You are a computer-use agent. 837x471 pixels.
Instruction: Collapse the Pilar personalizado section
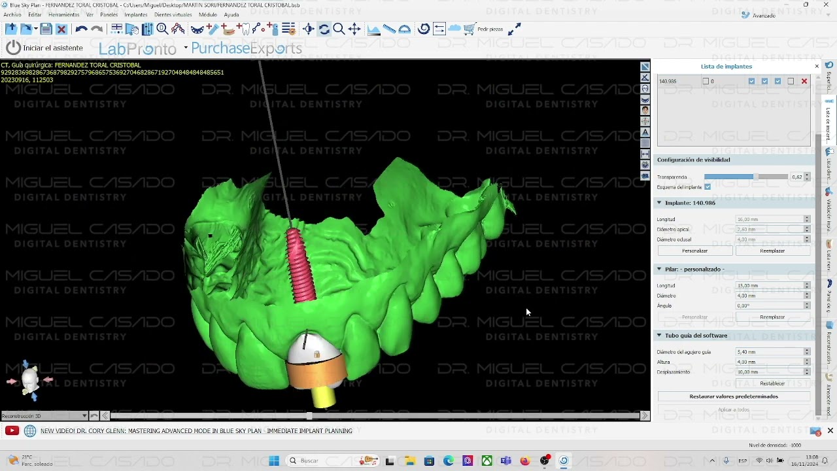coord(659,269)
